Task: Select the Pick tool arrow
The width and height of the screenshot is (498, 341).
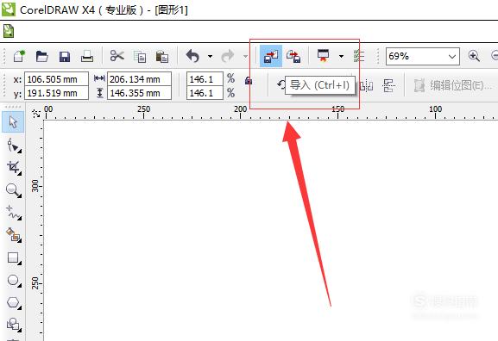Action: pos(13,121)
